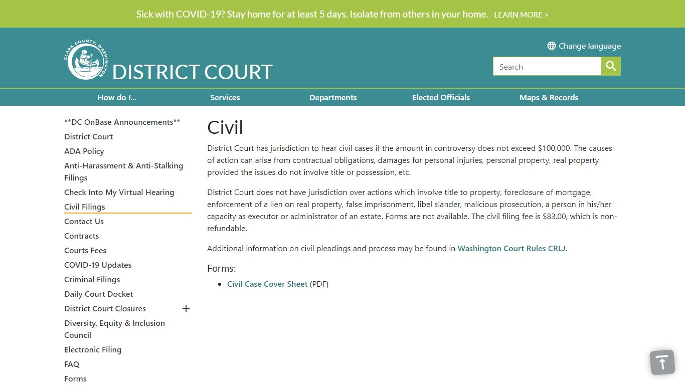Open the FAQ sidebar link

[x=72, y=364]
